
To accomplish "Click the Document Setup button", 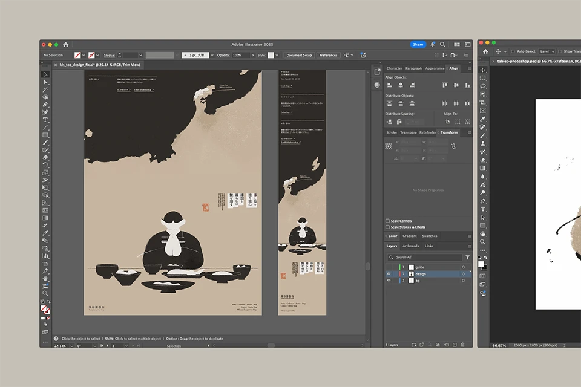I will [299, 55].
